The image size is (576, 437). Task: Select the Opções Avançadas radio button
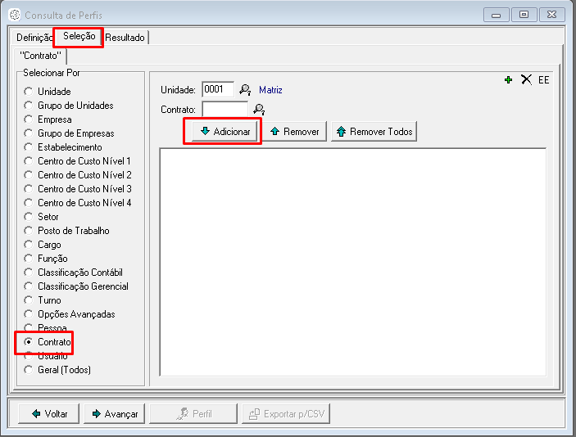click(29, 314)
